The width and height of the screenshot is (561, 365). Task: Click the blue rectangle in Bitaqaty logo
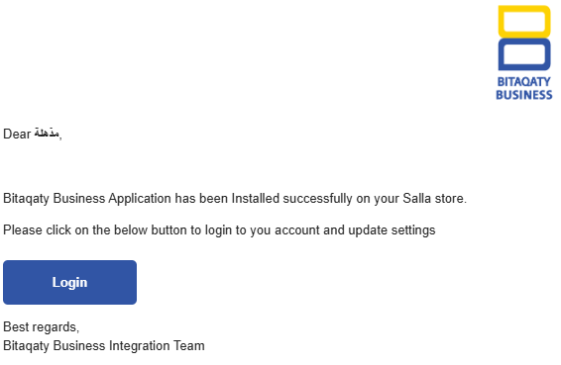click(x=524, y=54)
